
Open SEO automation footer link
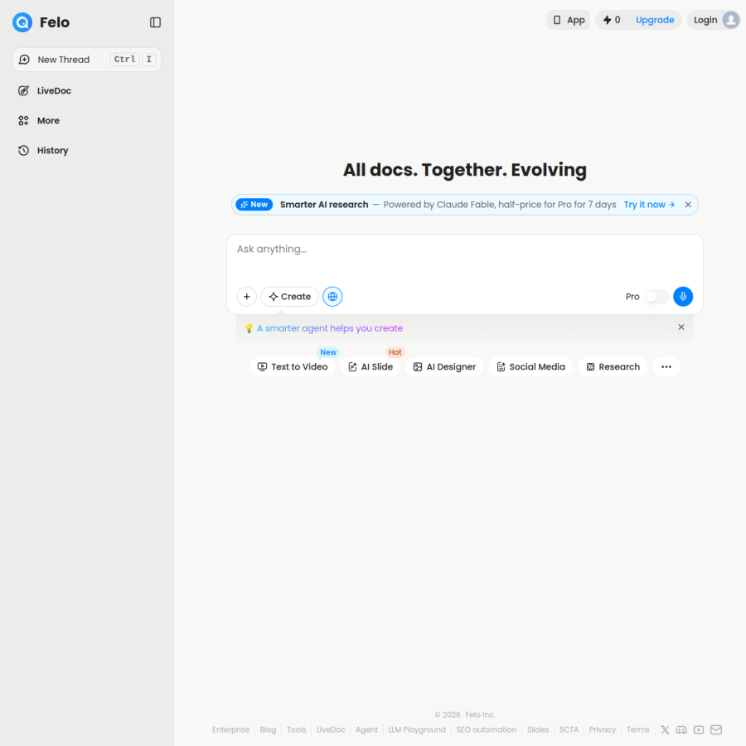point(487,729)
